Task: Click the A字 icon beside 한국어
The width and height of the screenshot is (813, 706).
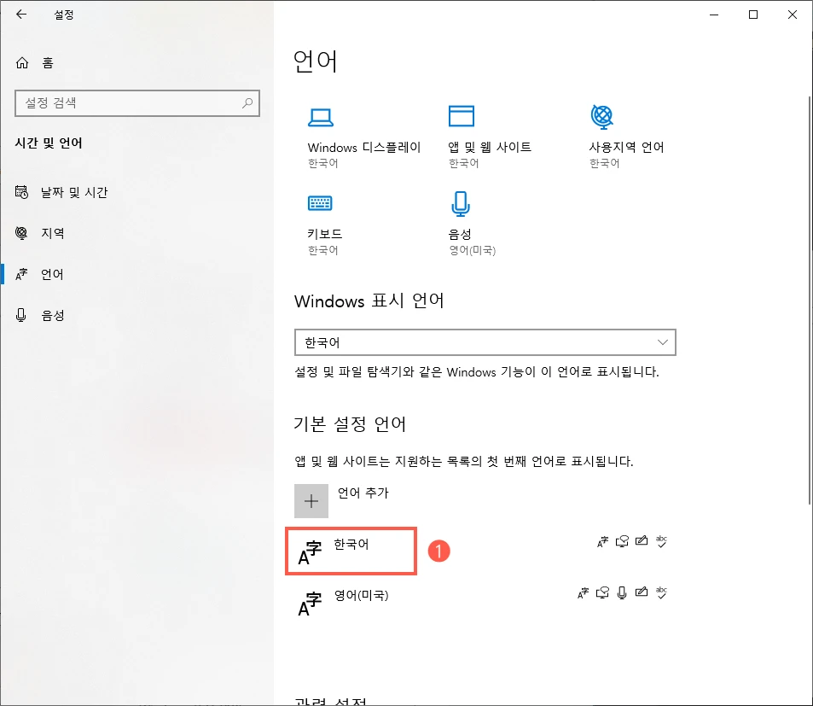Action: pyautogui.click(x=310, y=552)
